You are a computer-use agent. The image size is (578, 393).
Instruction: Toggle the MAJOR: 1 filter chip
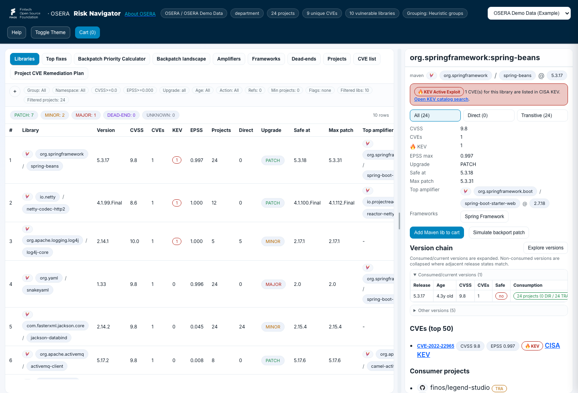(86, 115)
